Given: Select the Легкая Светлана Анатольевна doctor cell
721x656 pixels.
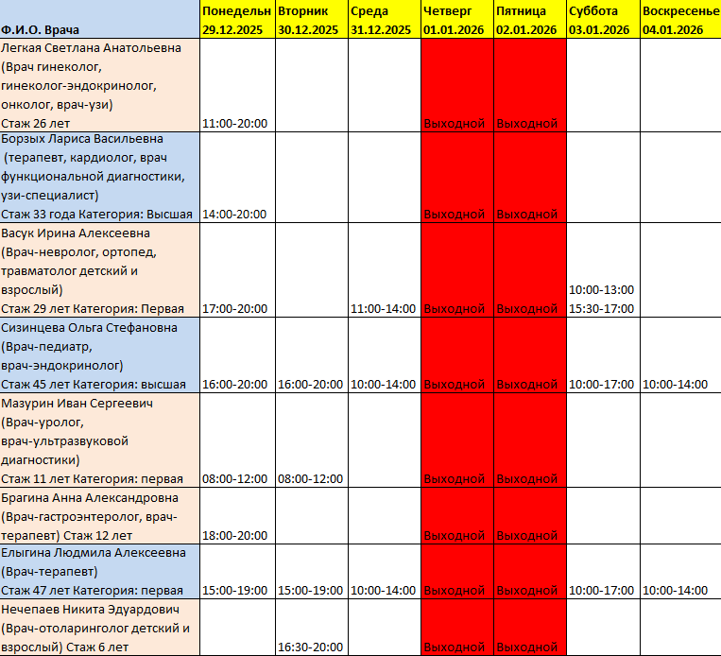Looking at the screenshot, I should coord(99,85).
